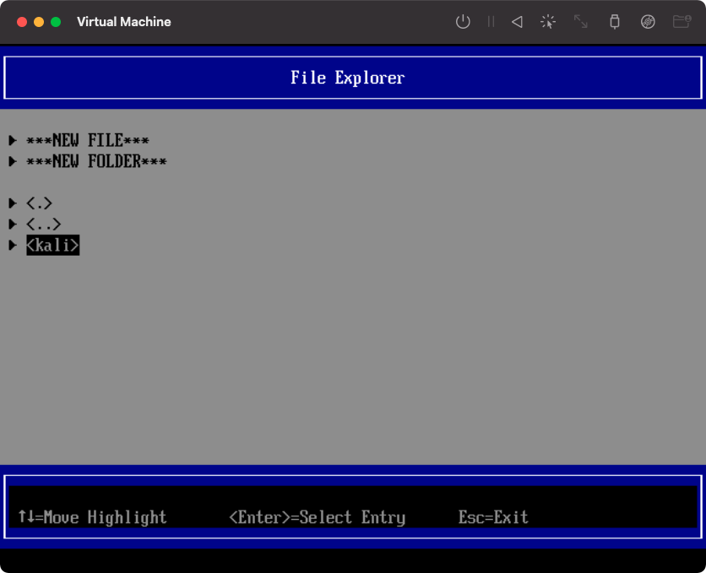This screenshot has width=706, height=573.
Task: Click the Virtual Machine window title
Action: click(124, 22)
